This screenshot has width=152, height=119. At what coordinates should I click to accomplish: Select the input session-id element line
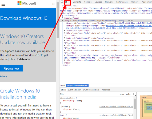click(x=109, y=23)
